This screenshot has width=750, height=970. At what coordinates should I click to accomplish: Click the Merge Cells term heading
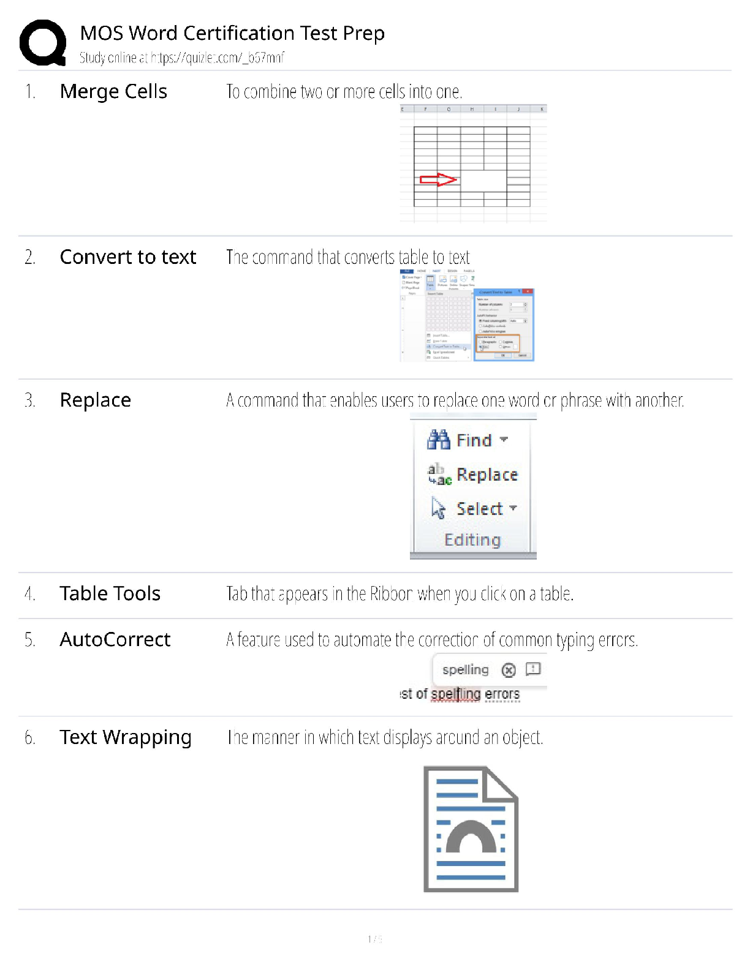click(x=113, y=91)
